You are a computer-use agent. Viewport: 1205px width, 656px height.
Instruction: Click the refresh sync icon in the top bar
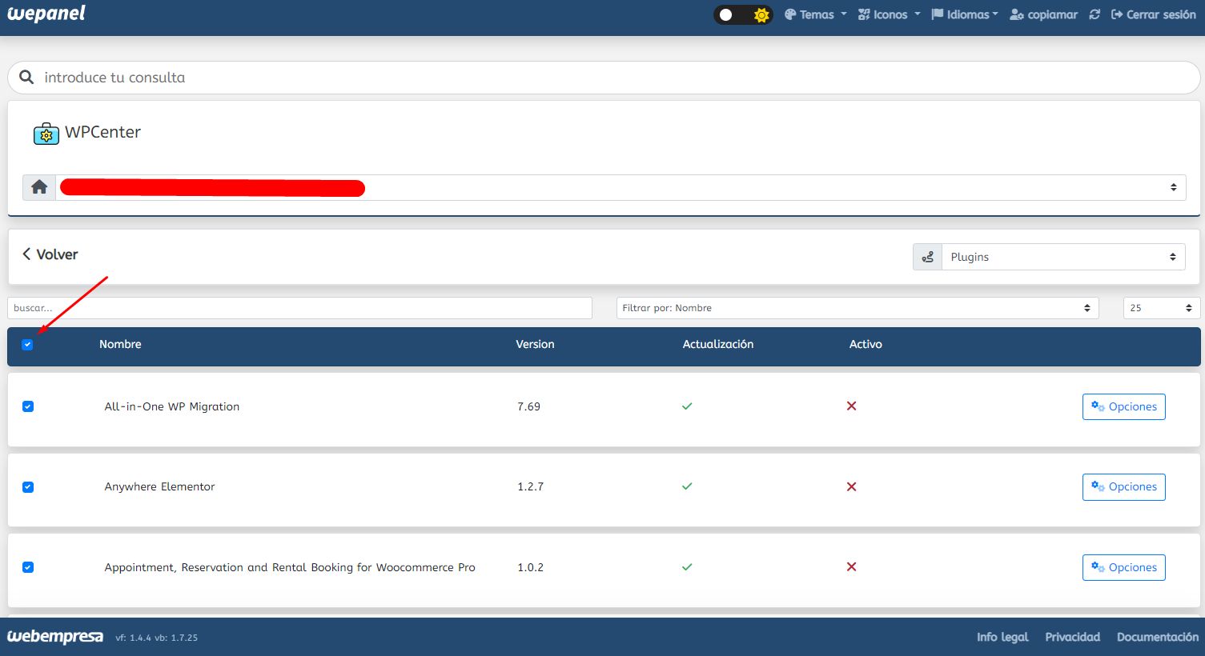pyautogui.click(x=1095, y=14)
